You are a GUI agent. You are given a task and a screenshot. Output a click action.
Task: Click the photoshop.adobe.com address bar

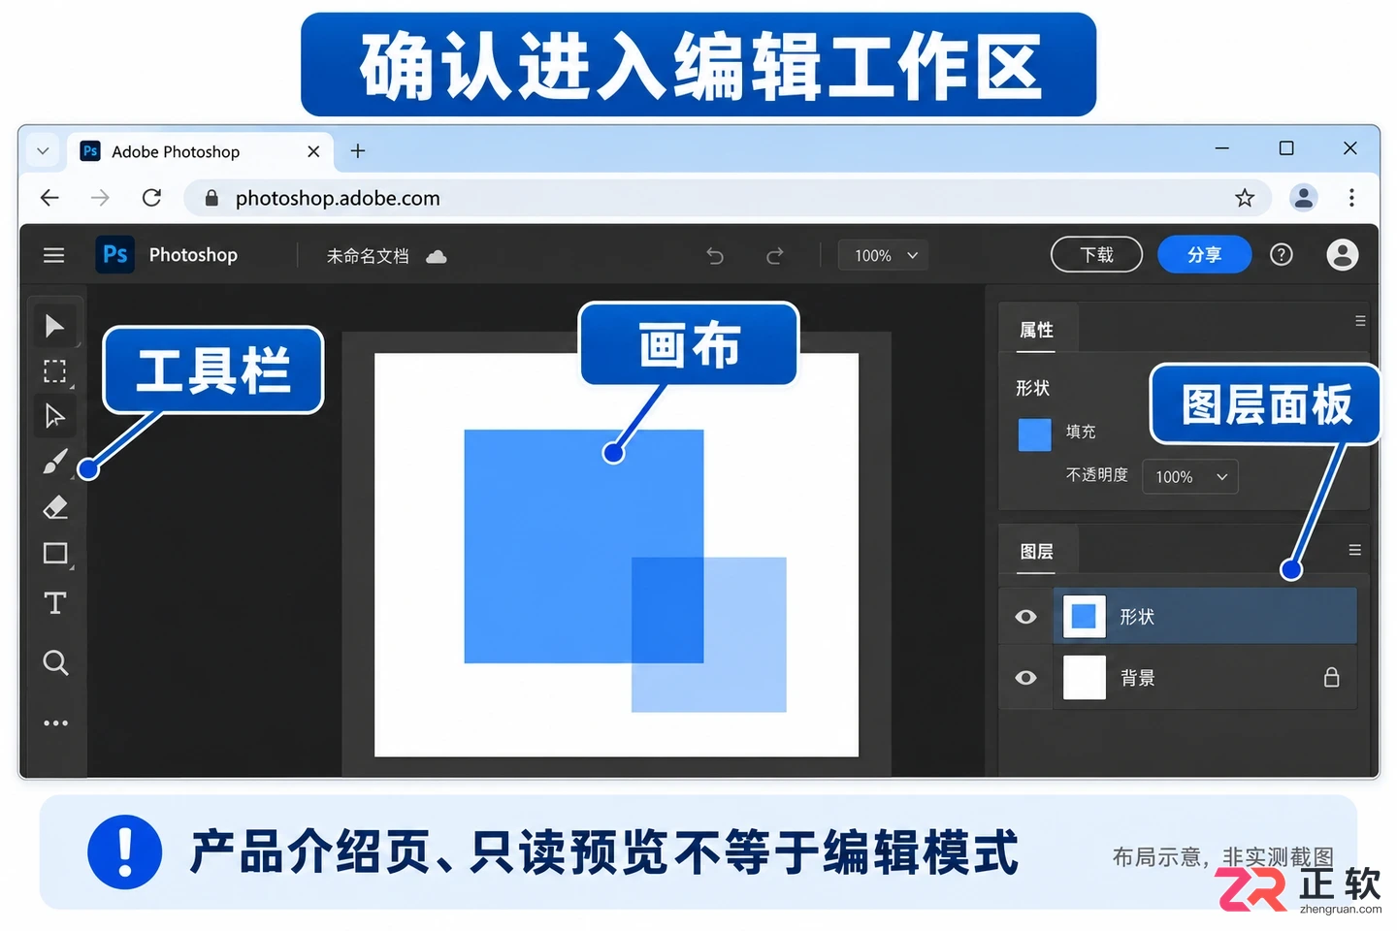coord(728,198)
